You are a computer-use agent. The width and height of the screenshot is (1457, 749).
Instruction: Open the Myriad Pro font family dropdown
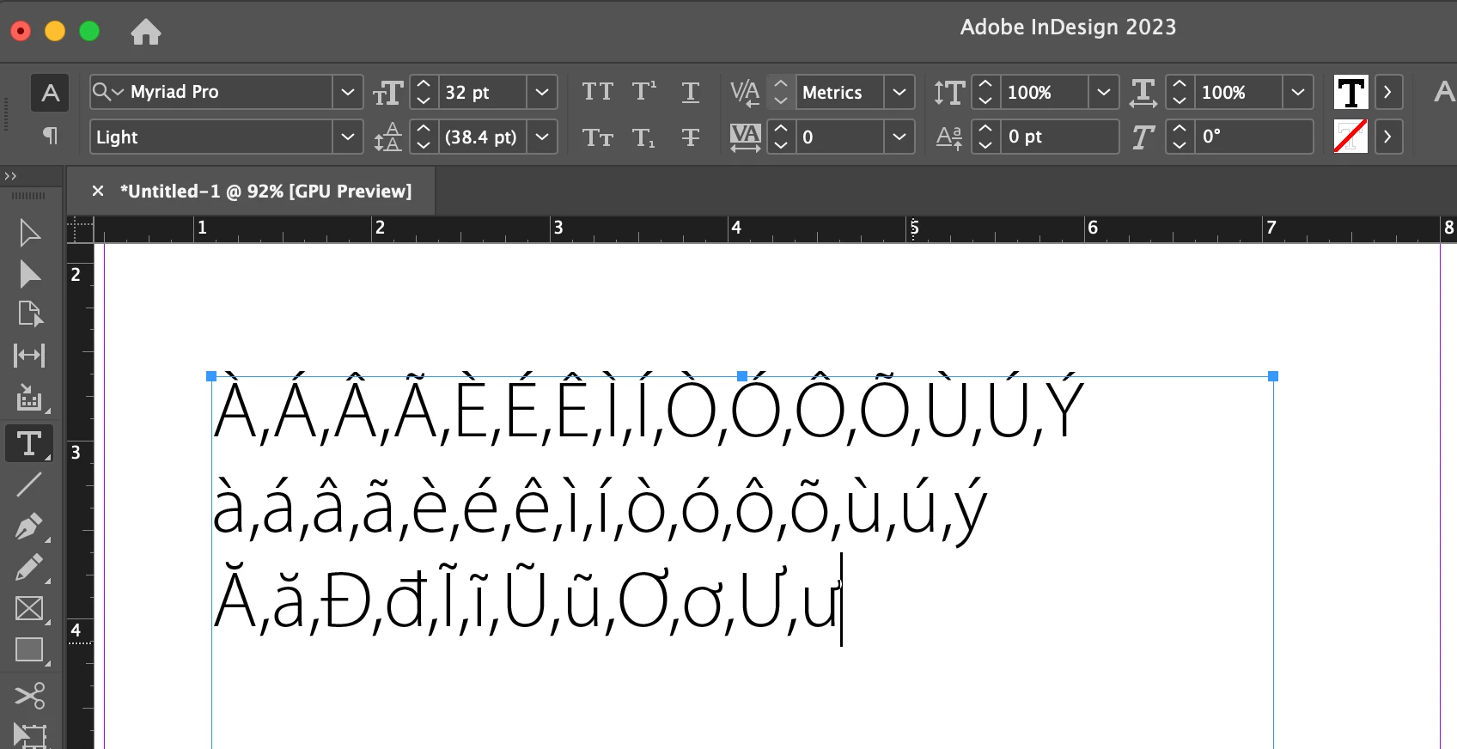(x=347, y=92)
